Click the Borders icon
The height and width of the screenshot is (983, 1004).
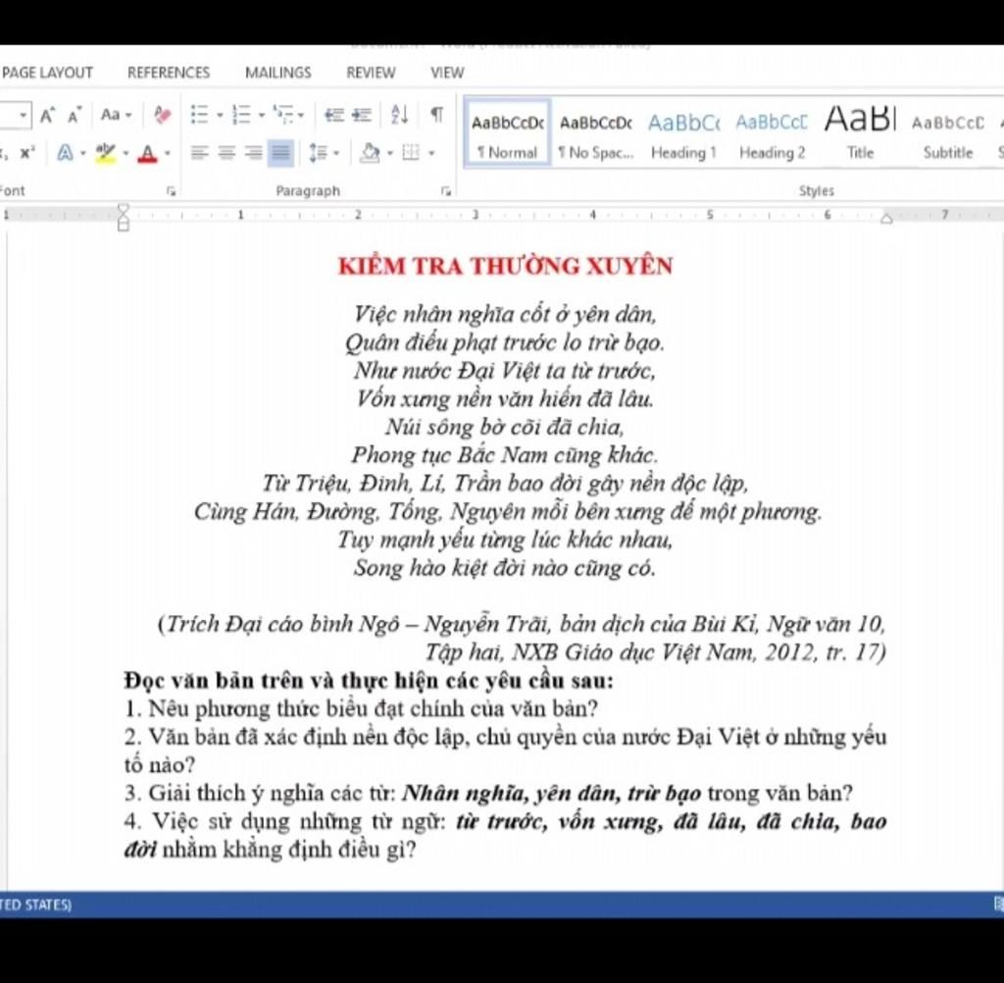[411, 153]
